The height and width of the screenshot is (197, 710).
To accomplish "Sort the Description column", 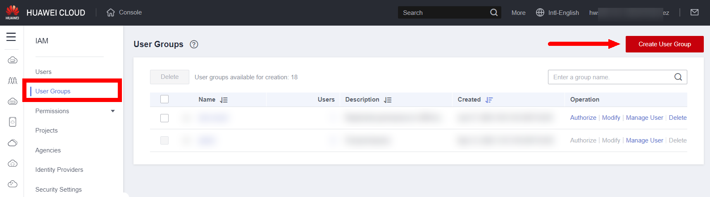I will coord(388,100).
